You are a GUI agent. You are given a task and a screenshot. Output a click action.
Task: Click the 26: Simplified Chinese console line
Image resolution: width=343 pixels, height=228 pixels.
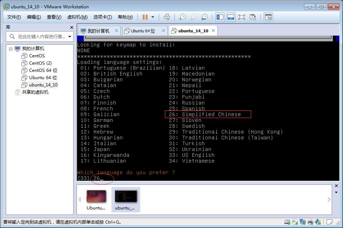pos(205,114)
